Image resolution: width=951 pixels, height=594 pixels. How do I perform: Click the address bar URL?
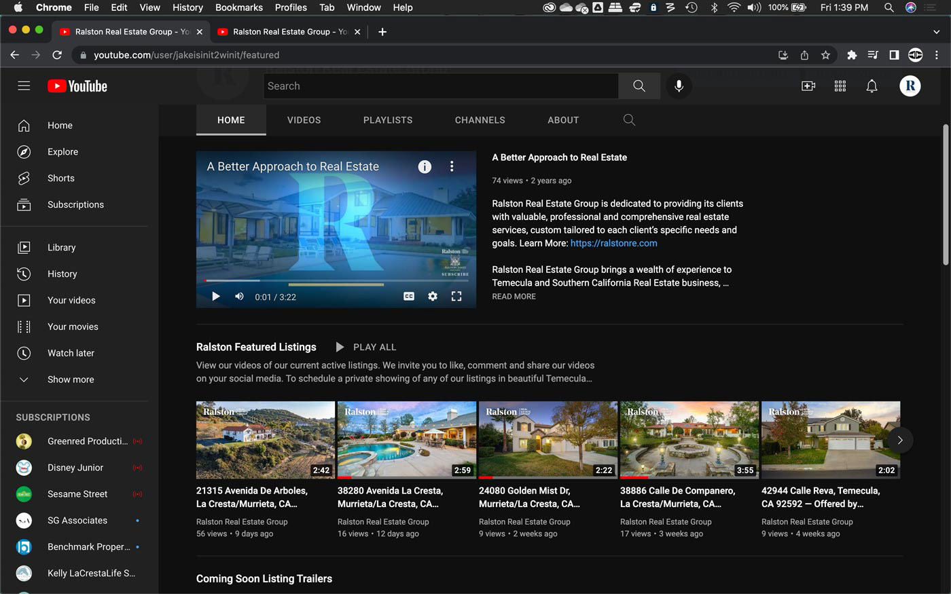point(187,55)
